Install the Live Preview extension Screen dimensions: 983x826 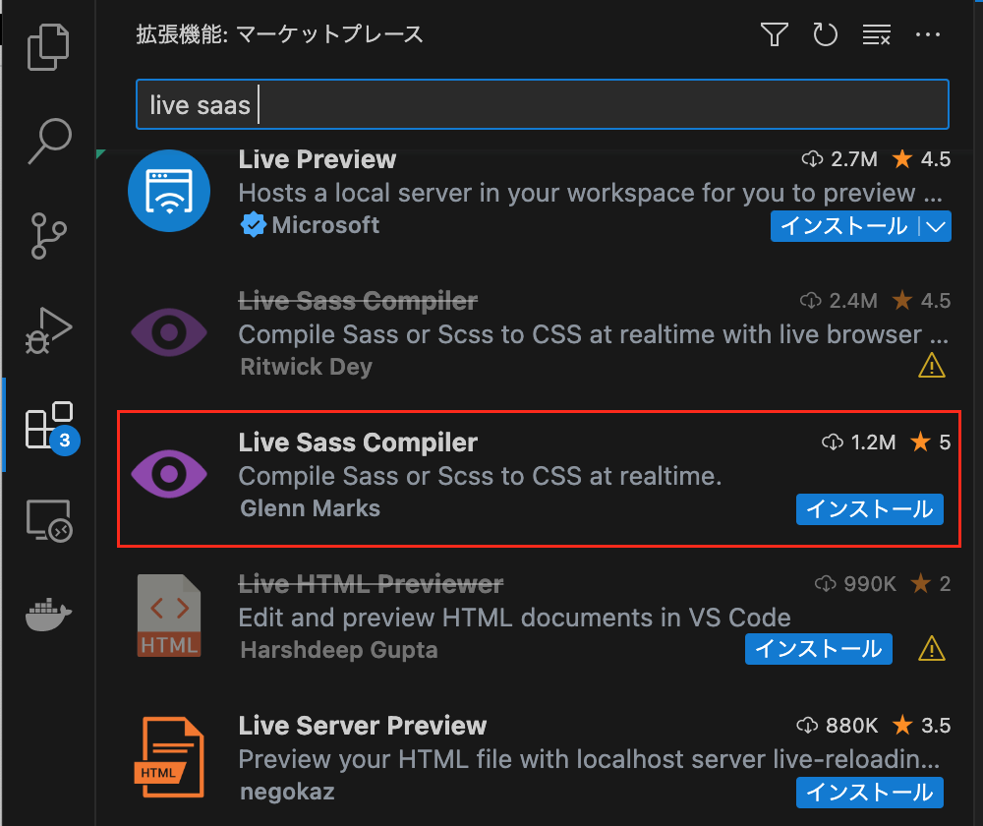(x=843, y=226)
